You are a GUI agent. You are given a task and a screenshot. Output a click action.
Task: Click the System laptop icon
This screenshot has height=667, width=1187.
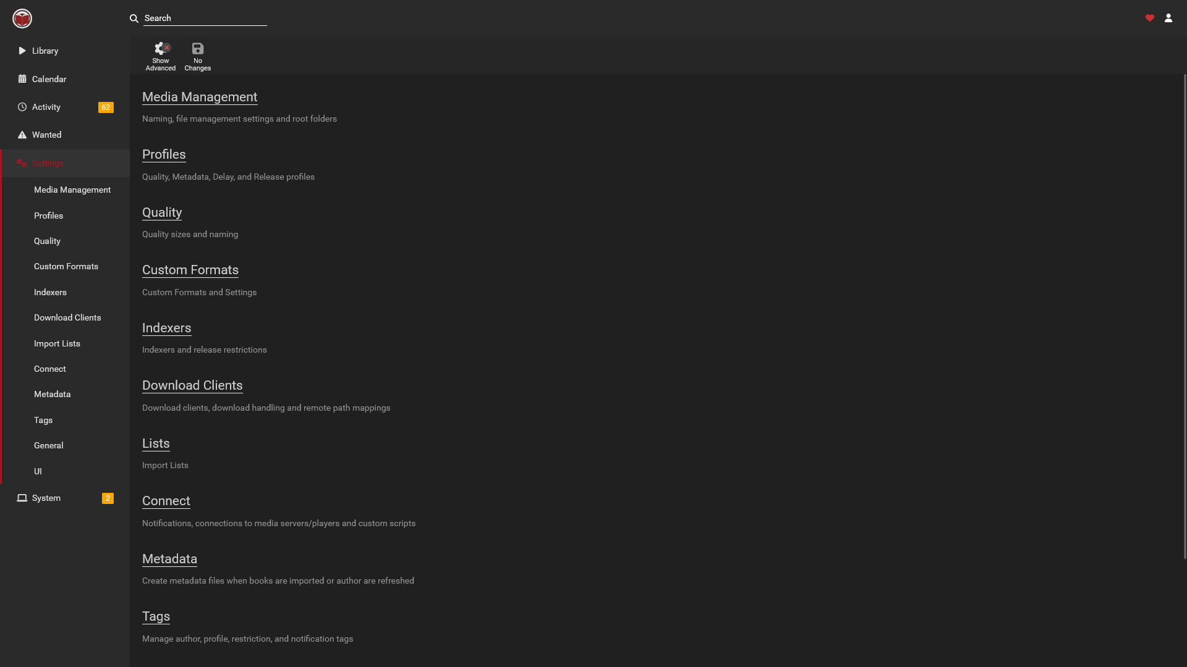click(x=22, y=498)
